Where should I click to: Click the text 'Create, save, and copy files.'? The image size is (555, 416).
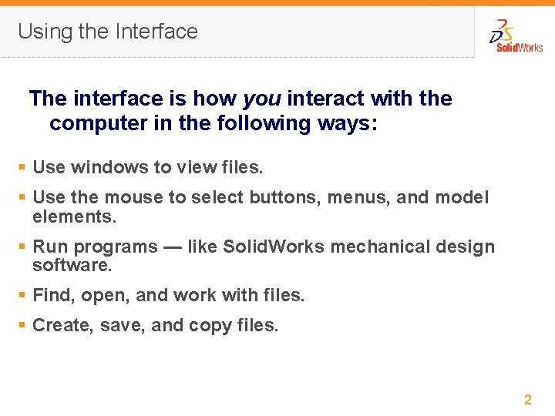point(155,326)
